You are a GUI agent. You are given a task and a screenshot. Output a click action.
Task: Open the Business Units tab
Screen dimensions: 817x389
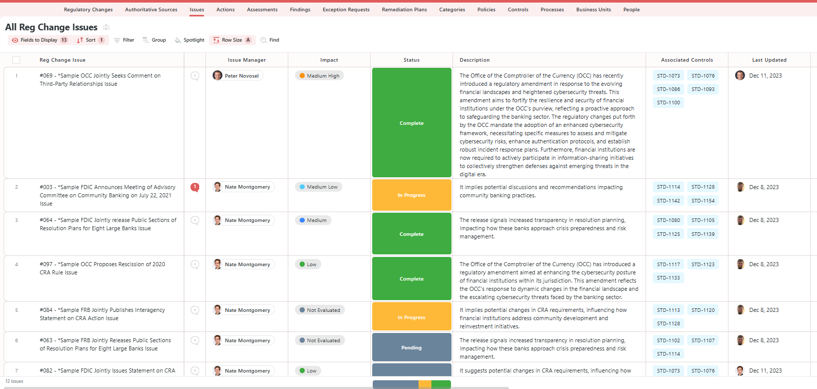594,10
